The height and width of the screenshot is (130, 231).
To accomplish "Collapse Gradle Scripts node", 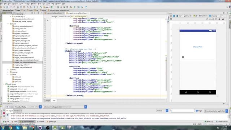I will (x=3, y=84).
